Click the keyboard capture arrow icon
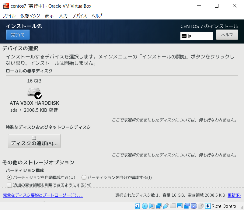 (x=207, y=206)
